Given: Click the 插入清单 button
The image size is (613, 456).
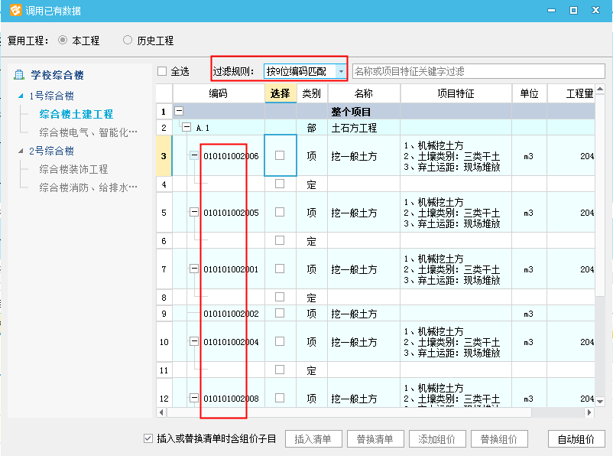Looking at the screenshot, I should [313, 439].
